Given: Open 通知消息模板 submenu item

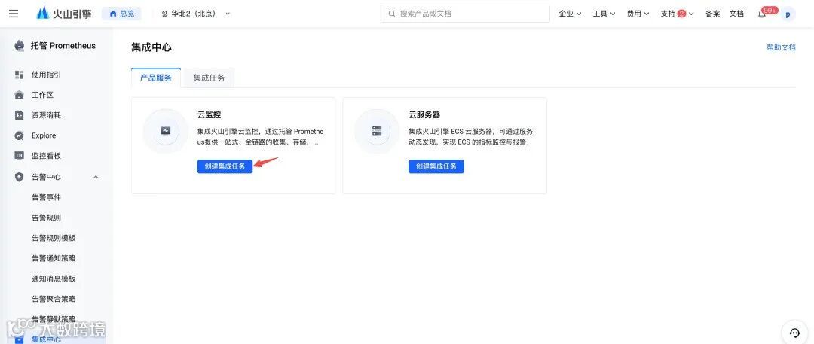Looking at the screenshot, I should pyautogui.click(x=54, y=279).
